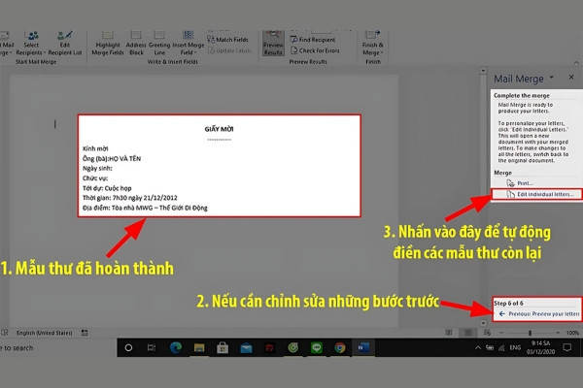Screen dimensions: 583x388
Task: Switch to Read Mode view
Action: click(449, 333)
